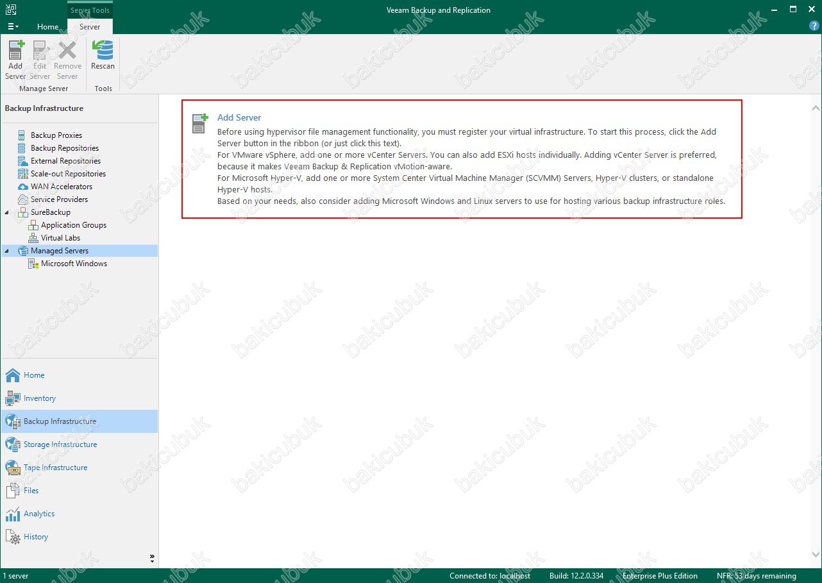Open the Files view label
Screen dimensions: 822x583
[x=31, y=491]
